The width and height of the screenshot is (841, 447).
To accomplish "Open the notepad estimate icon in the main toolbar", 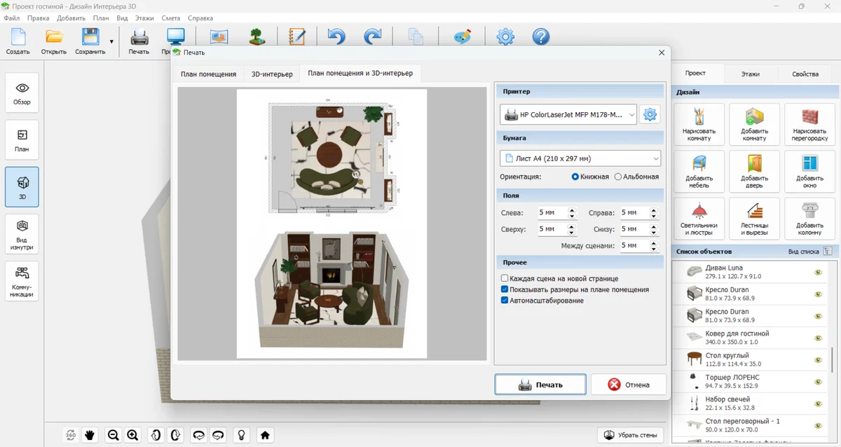I will (297, 36).
